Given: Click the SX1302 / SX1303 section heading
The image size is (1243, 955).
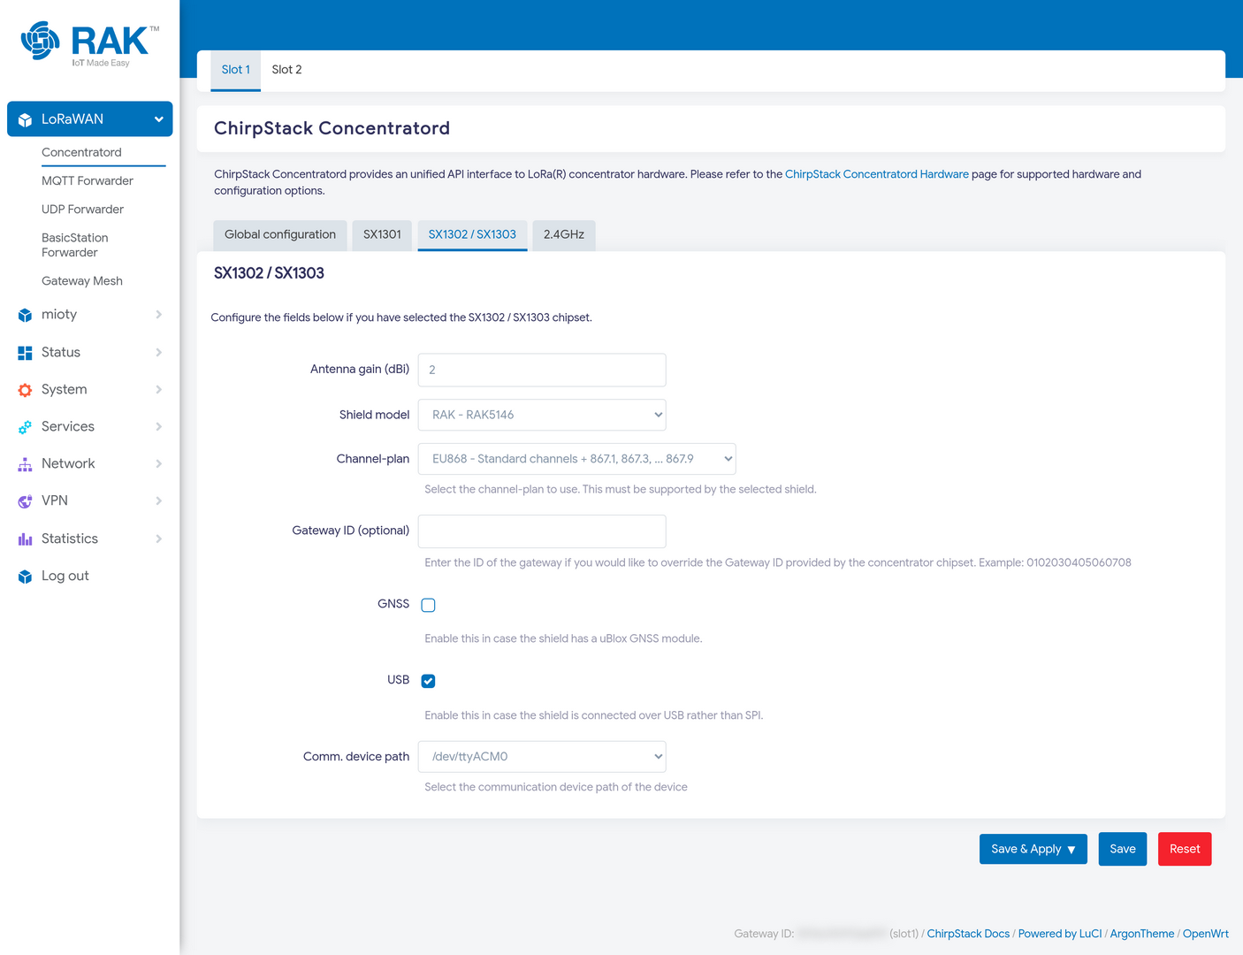Looking at the screenshot, I should coord(269,273).
